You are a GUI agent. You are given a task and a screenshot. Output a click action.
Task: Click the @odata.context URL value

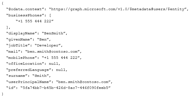pyautogui.click(x=118, y=9)
